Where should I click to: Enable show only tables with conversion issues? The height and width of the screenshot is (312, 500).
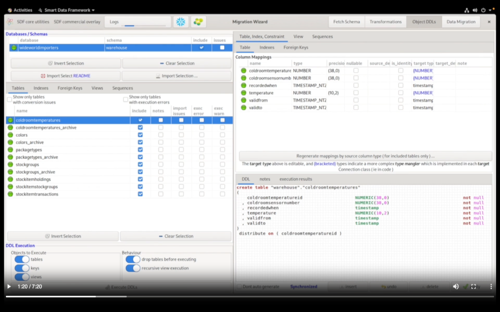(x=9, y=99)
